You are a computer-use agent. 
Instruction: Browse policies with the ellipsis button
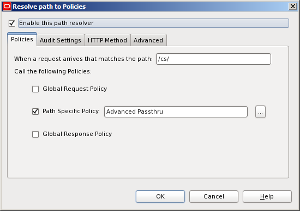point(260,112)
